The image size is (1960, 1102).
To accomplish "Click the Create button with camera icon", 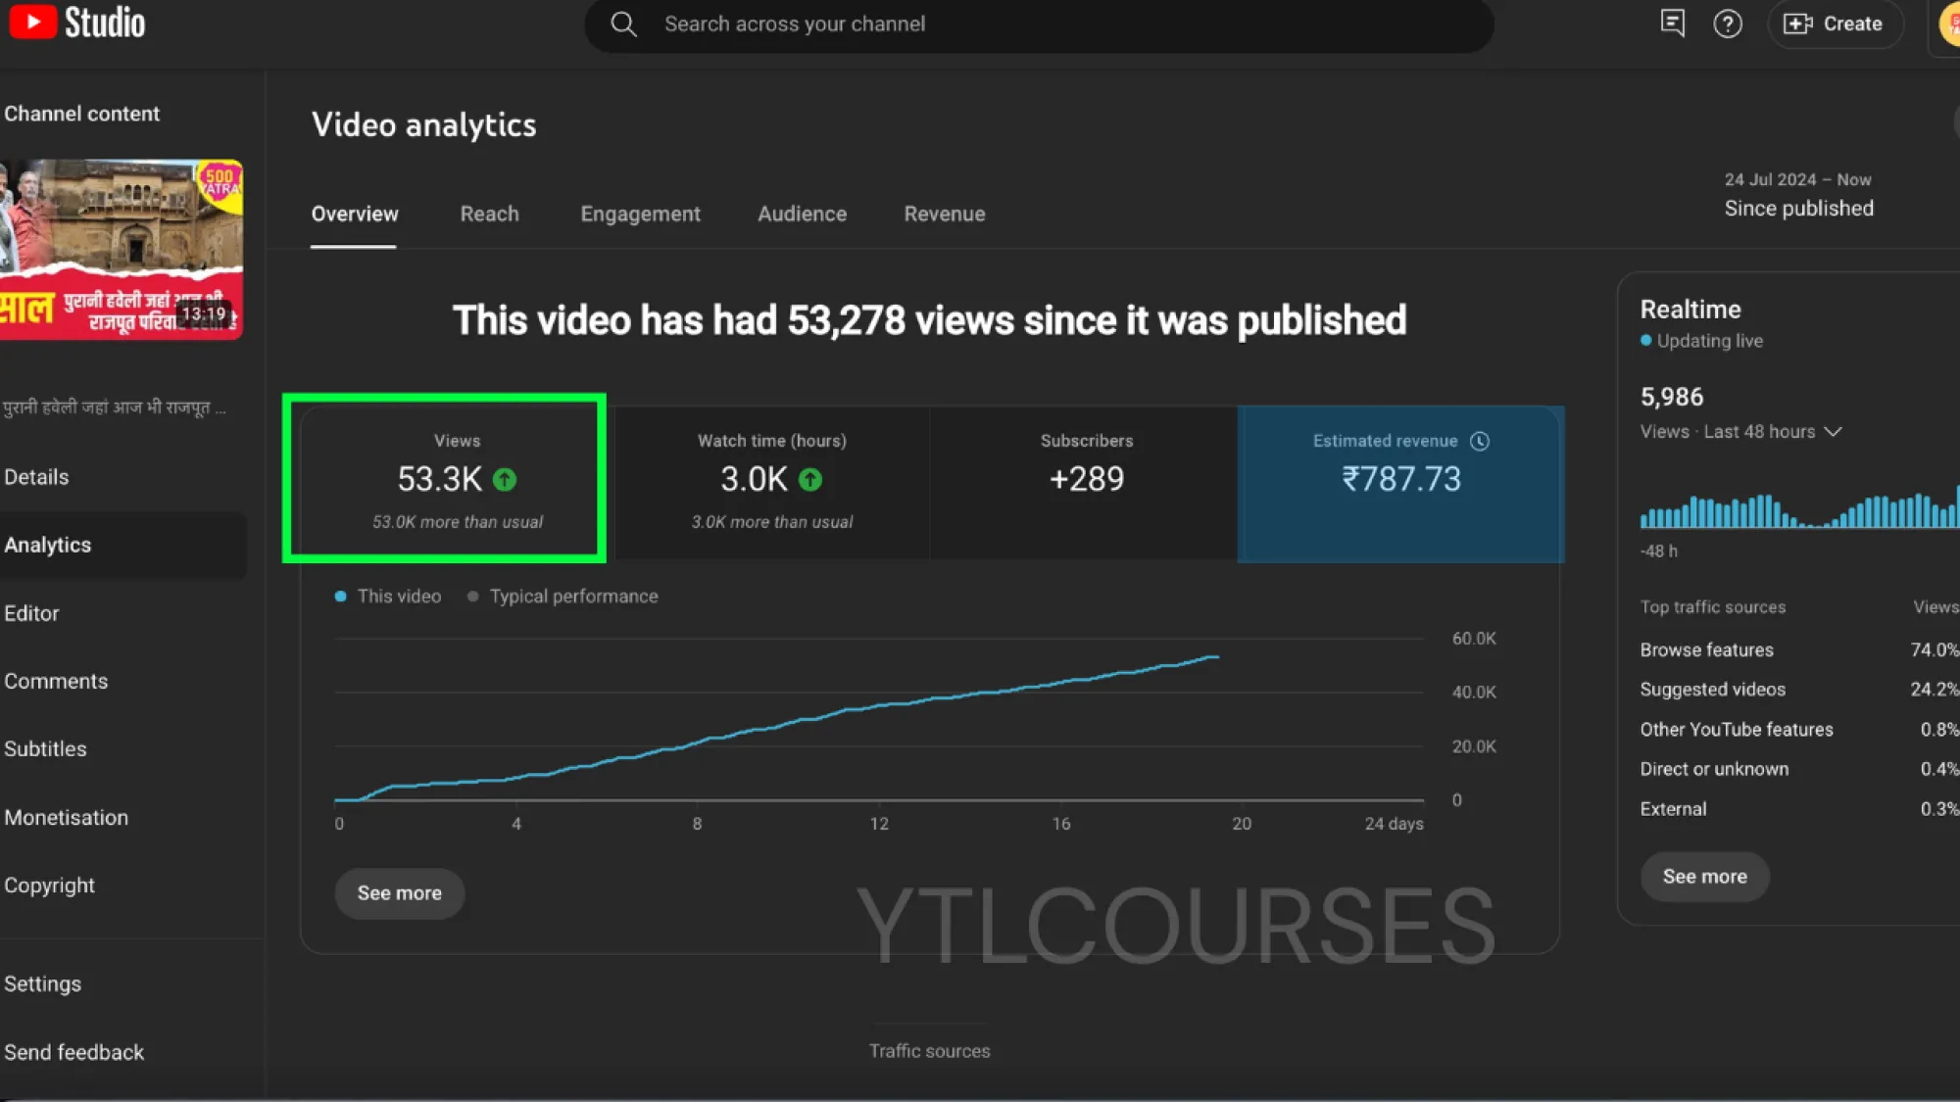I will [x=1834, y=24].
